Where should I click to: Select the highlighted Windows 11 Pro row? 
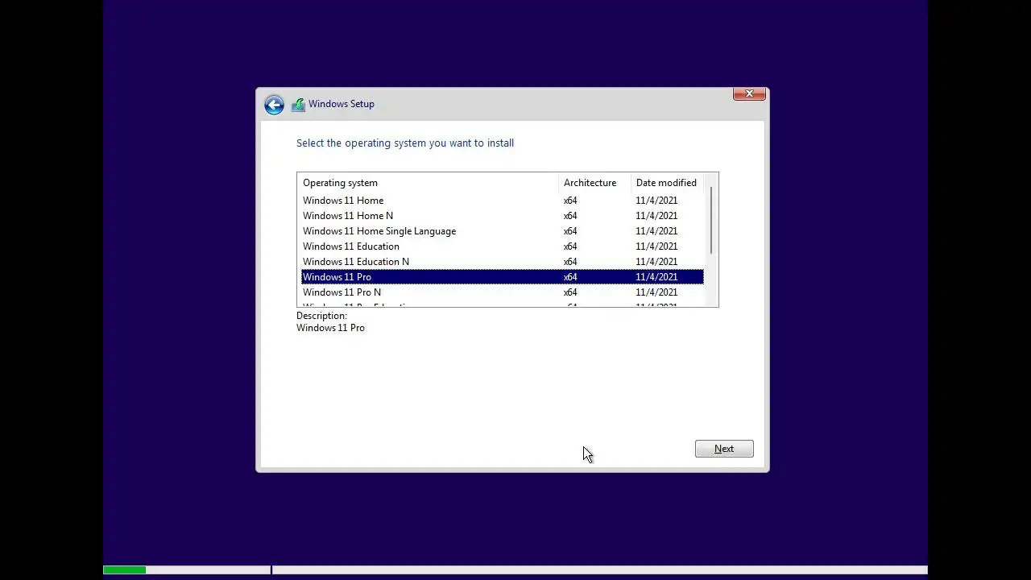click(503, 277)
